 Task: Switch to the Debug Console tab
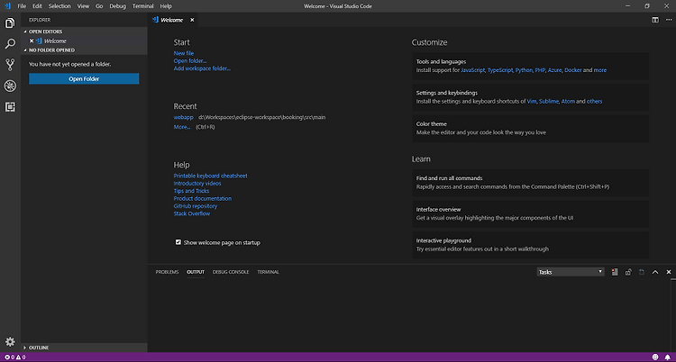tap(231, 272)
